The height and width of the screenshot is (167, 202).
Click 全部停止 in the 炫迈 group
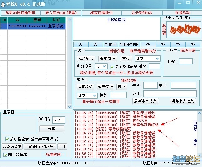(108, 59)
